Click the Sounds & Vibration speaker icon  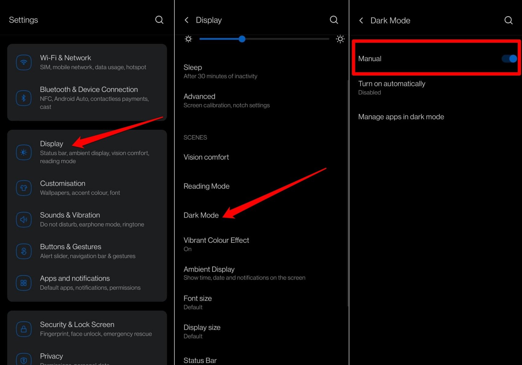pyautogui.click(x=24, y=219)
